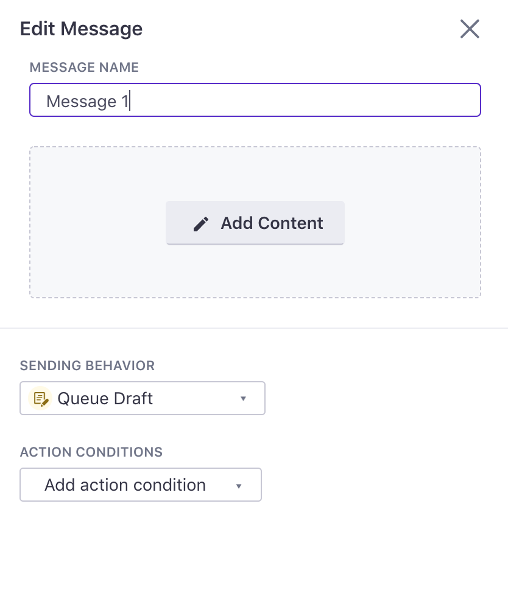Image resolution: width=508 pixels, height=593 pixels.
Task: Click the yellow Queue Draft note icon
Action: (40, 398)
